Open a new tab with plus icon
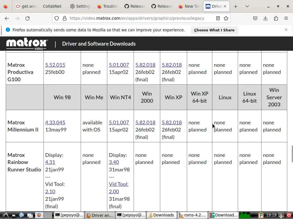Viewport: 293px width, 219px height. [x=236, y=6]
